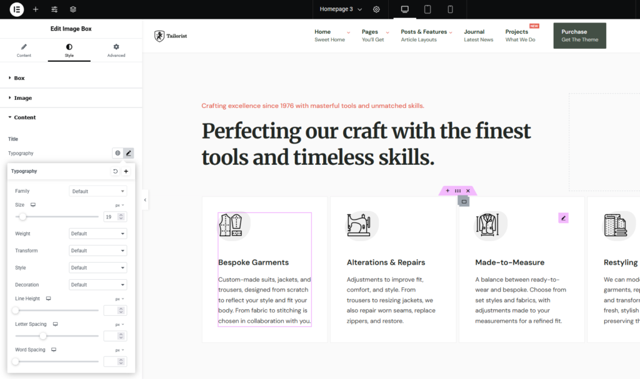The height and width of the screenshot is (379, 640).
Task: Open the Journal Latest News link
Action: point(478,36)
